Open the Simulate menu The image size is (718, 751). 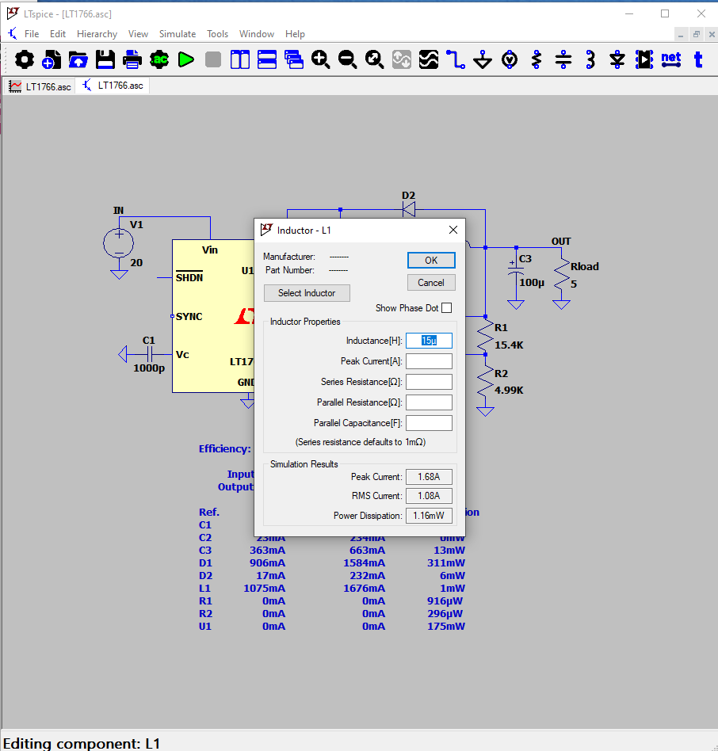click(x=178, y=34)
